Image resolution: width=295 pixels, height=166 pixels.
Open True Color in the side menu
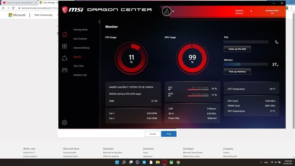(79, 66)
